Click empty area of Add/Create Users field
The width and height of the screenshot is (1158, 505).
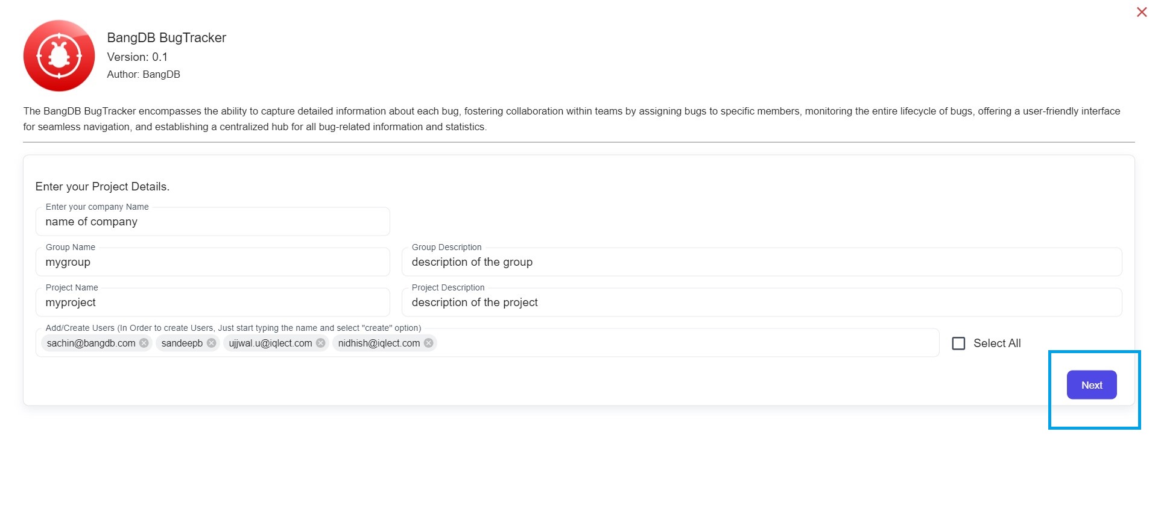[688, 343]
